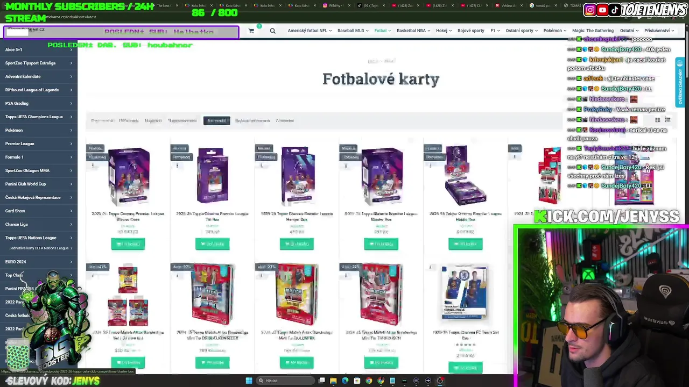The height and width of the screenshot is (387, 689).
Task: Switch to grid view layout icon
Action: [657, 120]
